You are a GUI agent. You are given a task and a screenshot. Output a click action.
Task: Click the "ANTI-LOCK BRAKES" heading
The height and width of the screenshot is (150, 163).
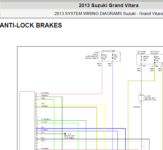31,25
